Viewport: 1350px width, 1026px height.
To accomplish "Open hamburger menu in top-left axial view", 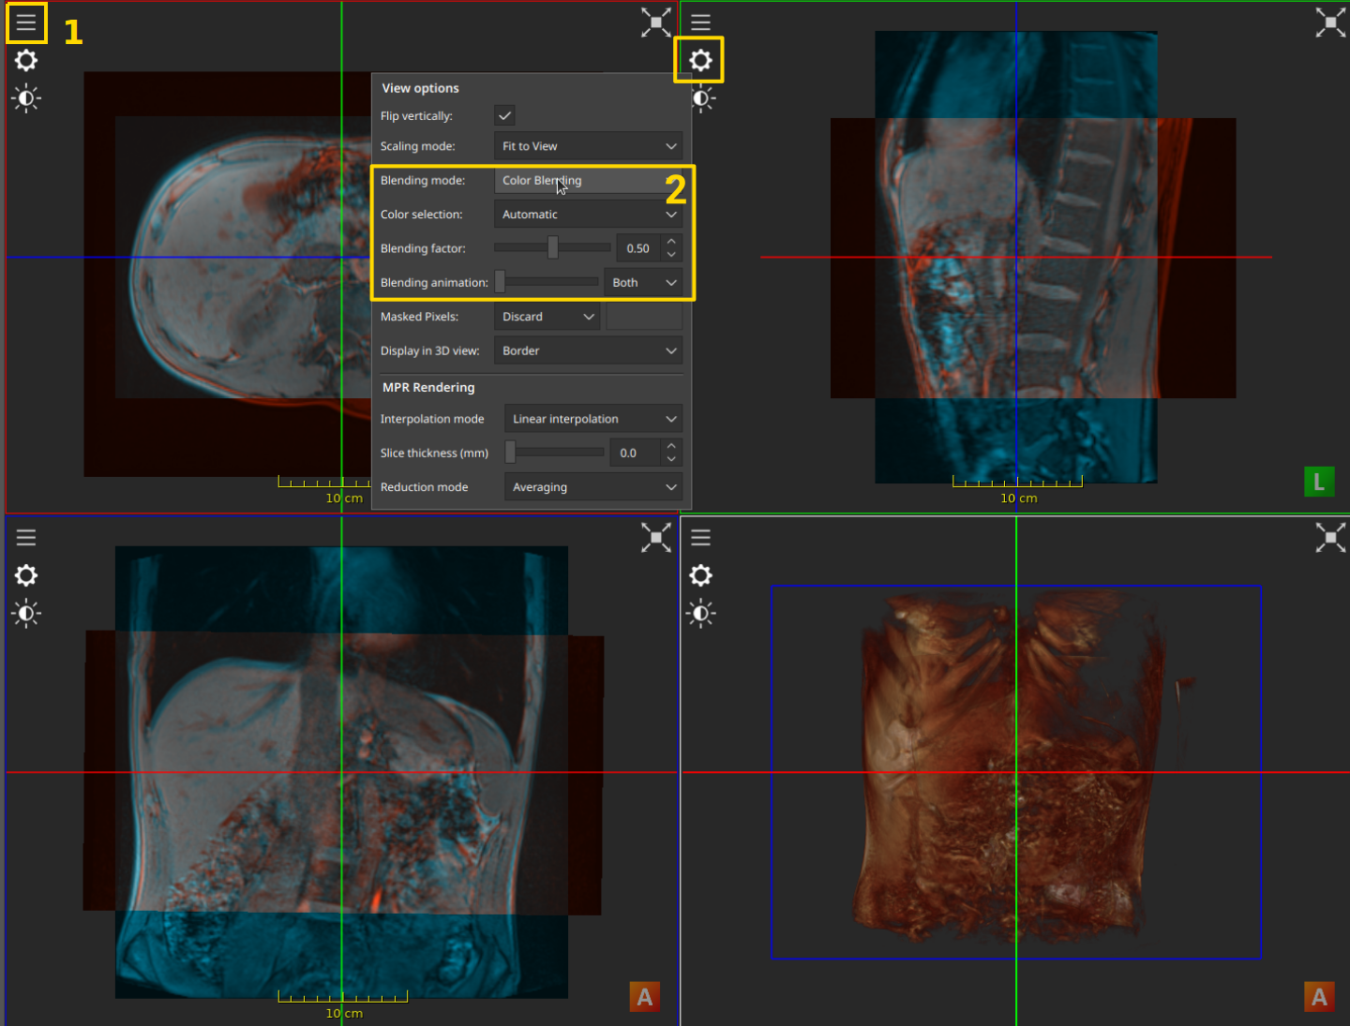I will (26, 22).
